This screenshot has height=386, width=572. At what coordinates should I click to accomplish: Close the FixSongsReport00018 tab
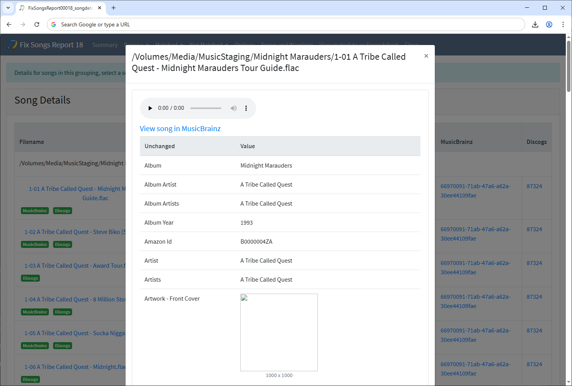[x=100, y=8]
